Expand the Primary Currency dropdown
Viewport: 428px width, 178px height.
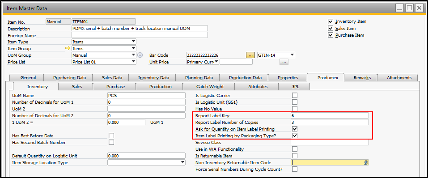pos(216,62)
